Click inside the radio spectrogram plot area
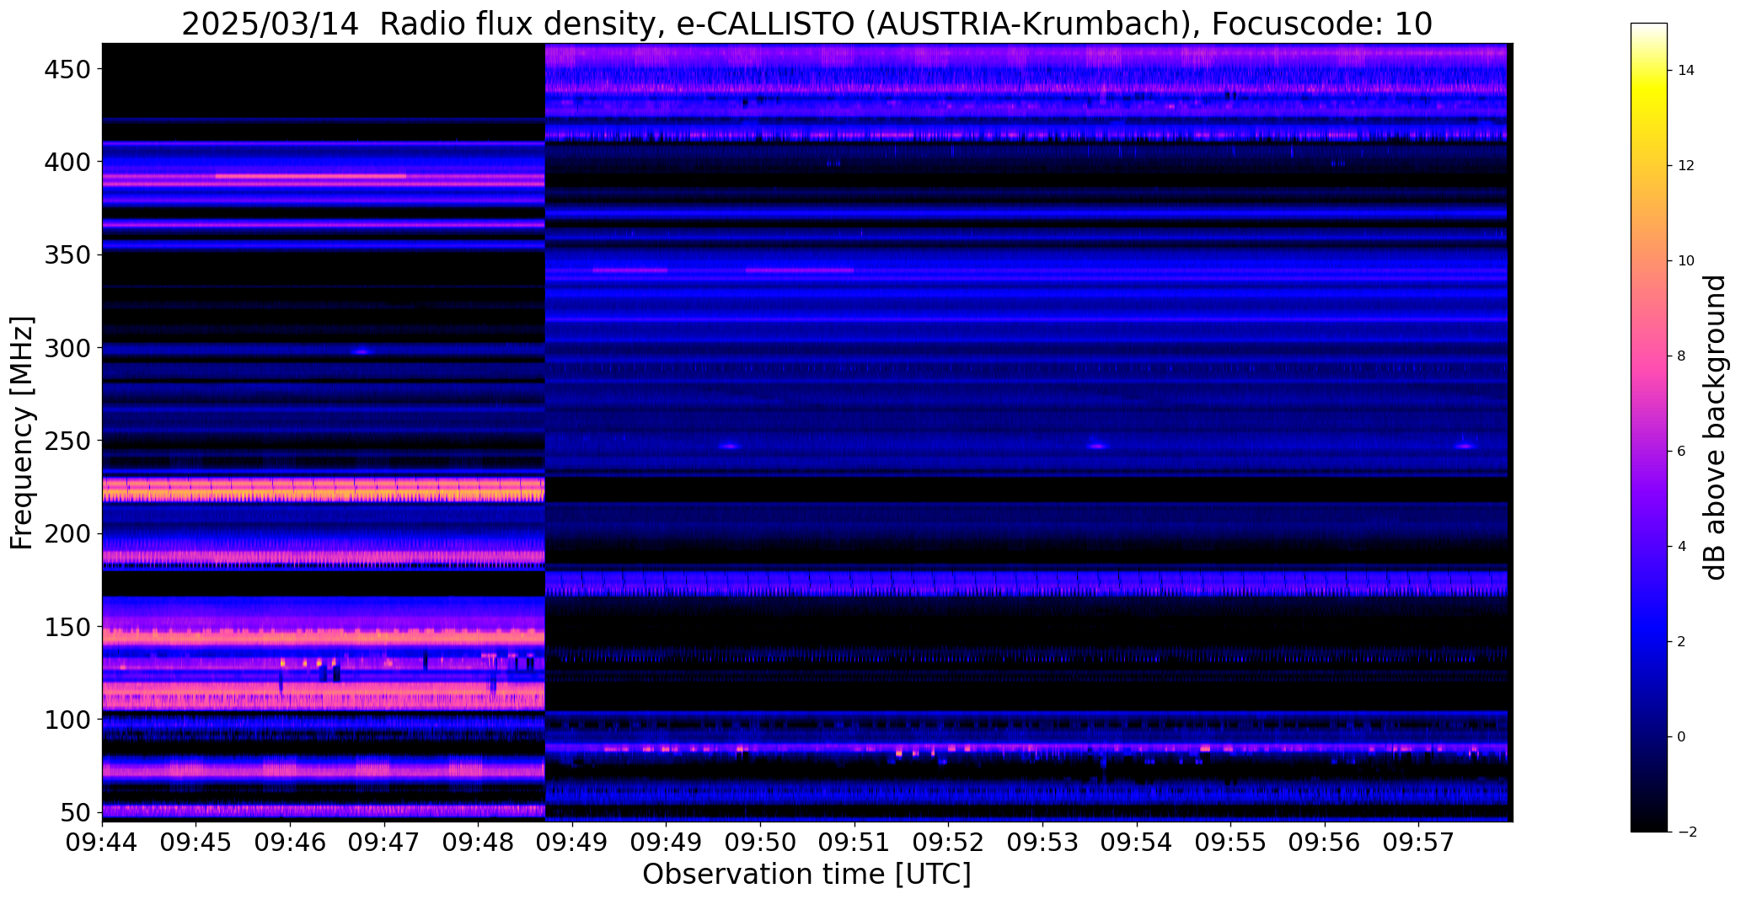This screenshot has width=1741, height=899. [x=807, y=432]
